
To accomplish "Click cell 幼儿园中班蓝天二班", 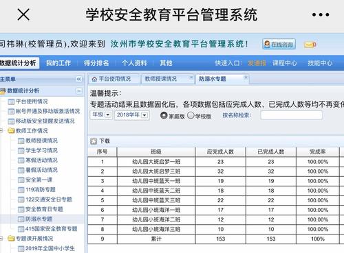I will [156, 191].
